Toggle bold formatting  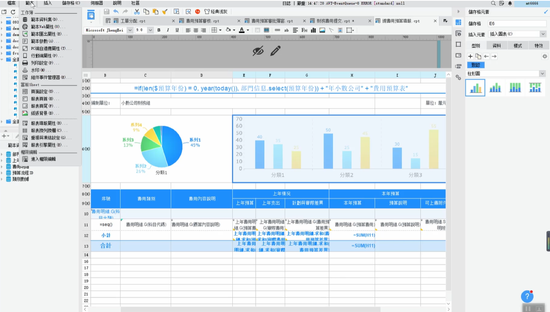(158, 30)
